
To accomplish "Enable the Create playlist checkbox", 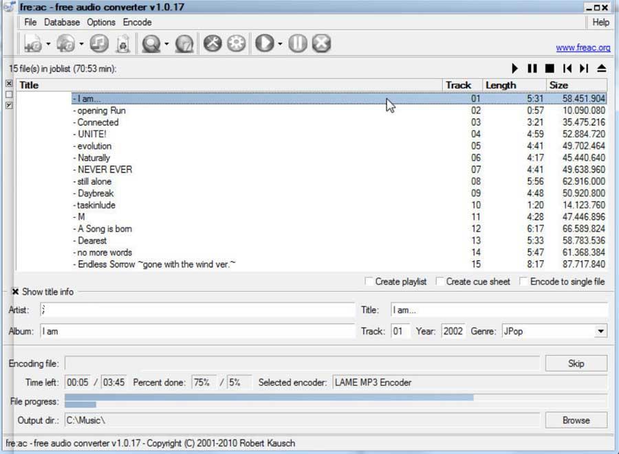I will tap(369, 282).
